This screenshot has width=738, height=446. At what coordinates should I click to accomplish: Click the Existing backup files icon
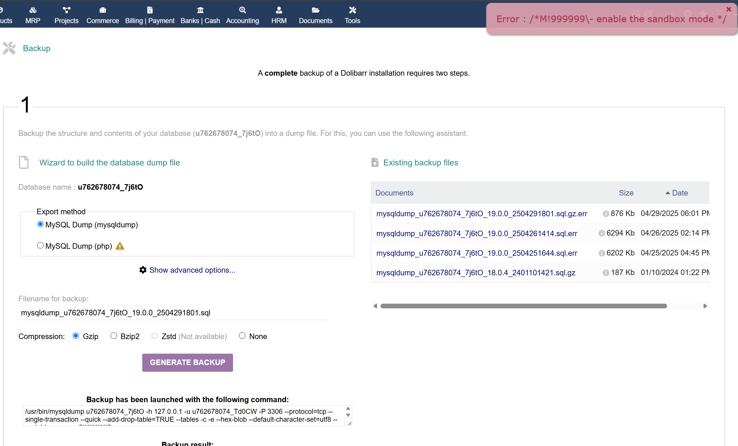tap(375, 163)
